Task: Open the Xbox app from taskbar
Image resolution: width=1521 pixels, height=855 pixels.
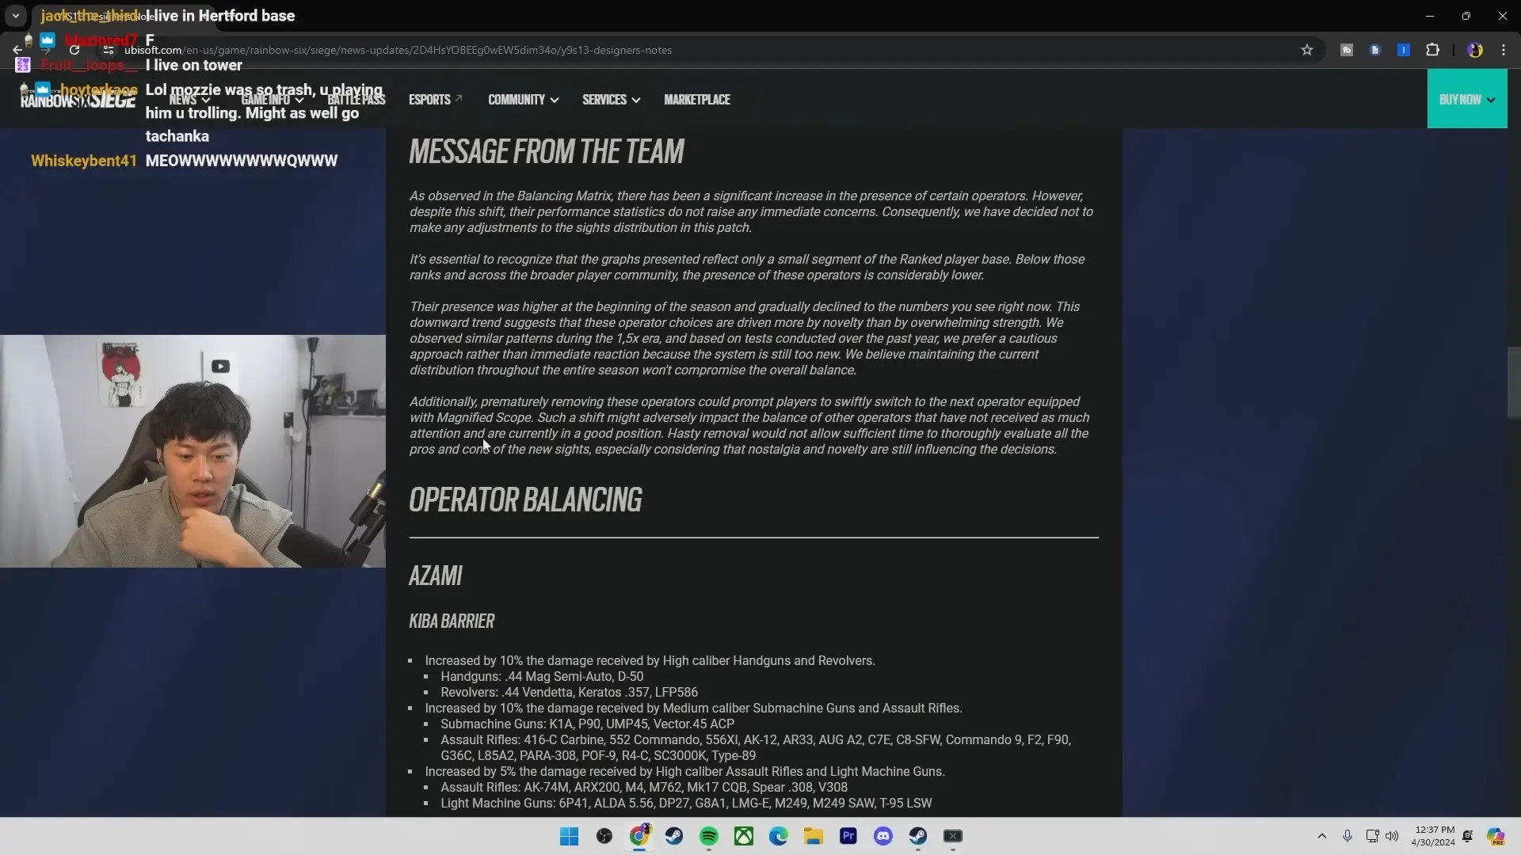Action: click(x=744, y=836)
